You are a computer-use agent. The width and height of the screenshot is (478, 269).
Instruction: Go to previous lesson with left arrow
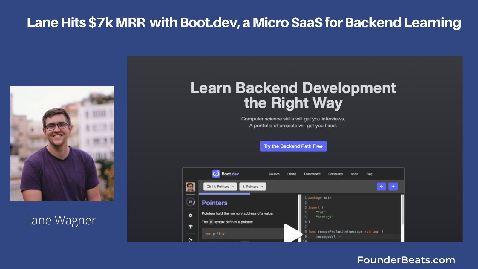(x=381, y=187)
